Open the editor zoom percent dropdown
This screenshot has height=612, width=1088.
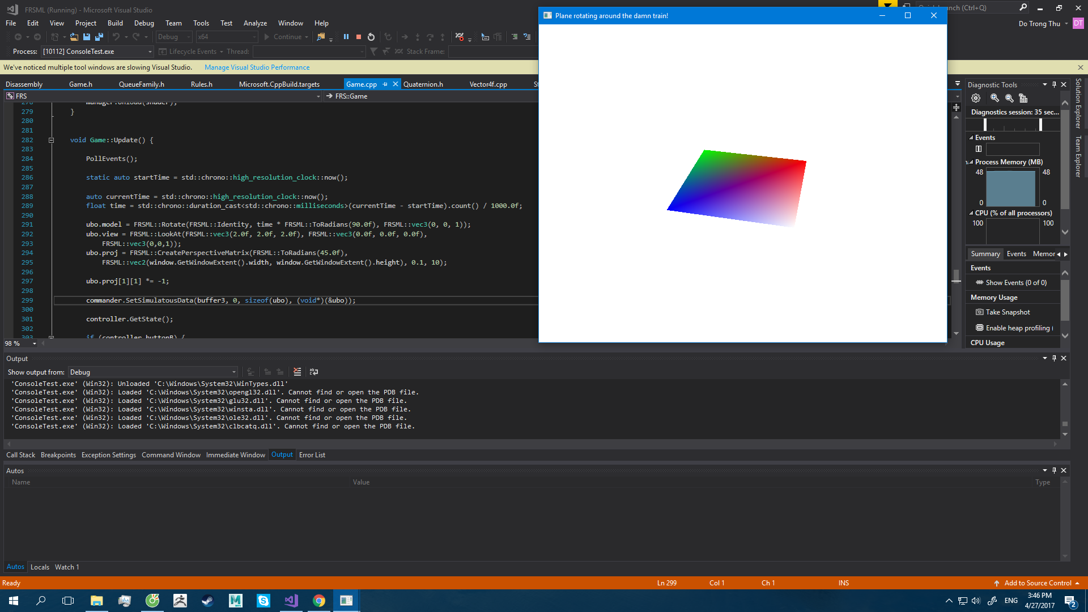click(x=35, y=343)
